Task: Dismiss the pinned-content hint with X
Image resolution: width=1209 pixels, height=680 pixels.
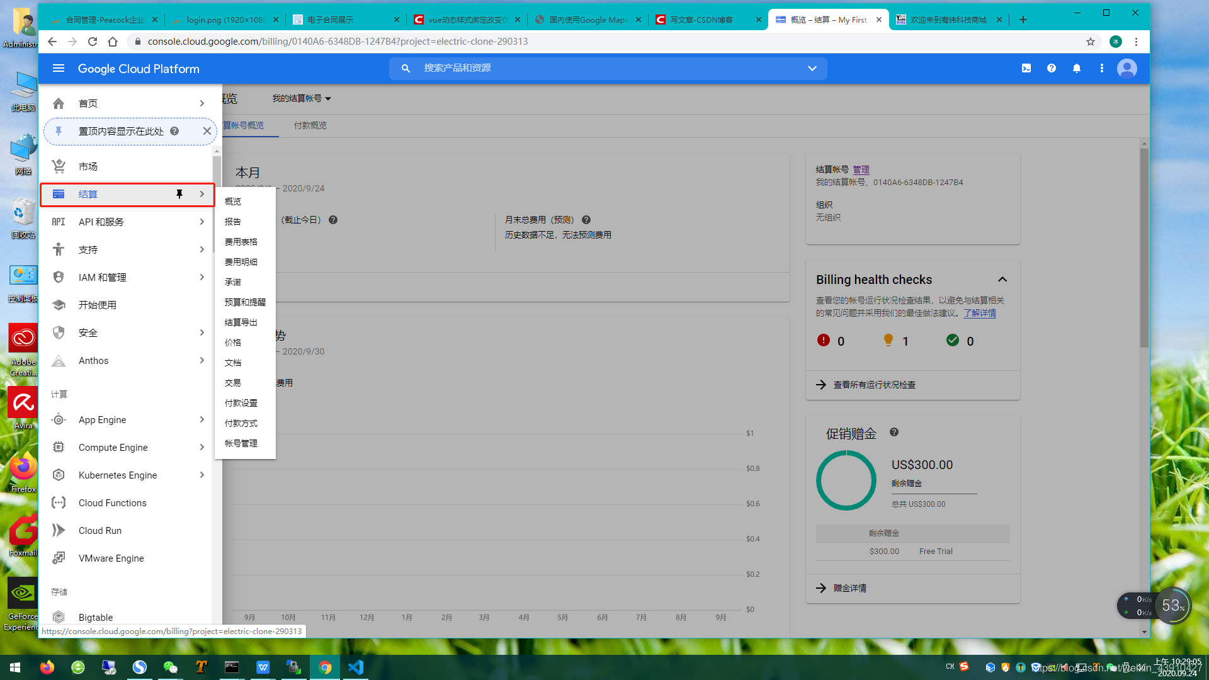Action: tap(207, 131)
